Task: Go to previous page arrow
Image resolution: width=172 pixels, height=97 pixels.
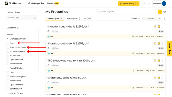Action: (x=146, y=19)
